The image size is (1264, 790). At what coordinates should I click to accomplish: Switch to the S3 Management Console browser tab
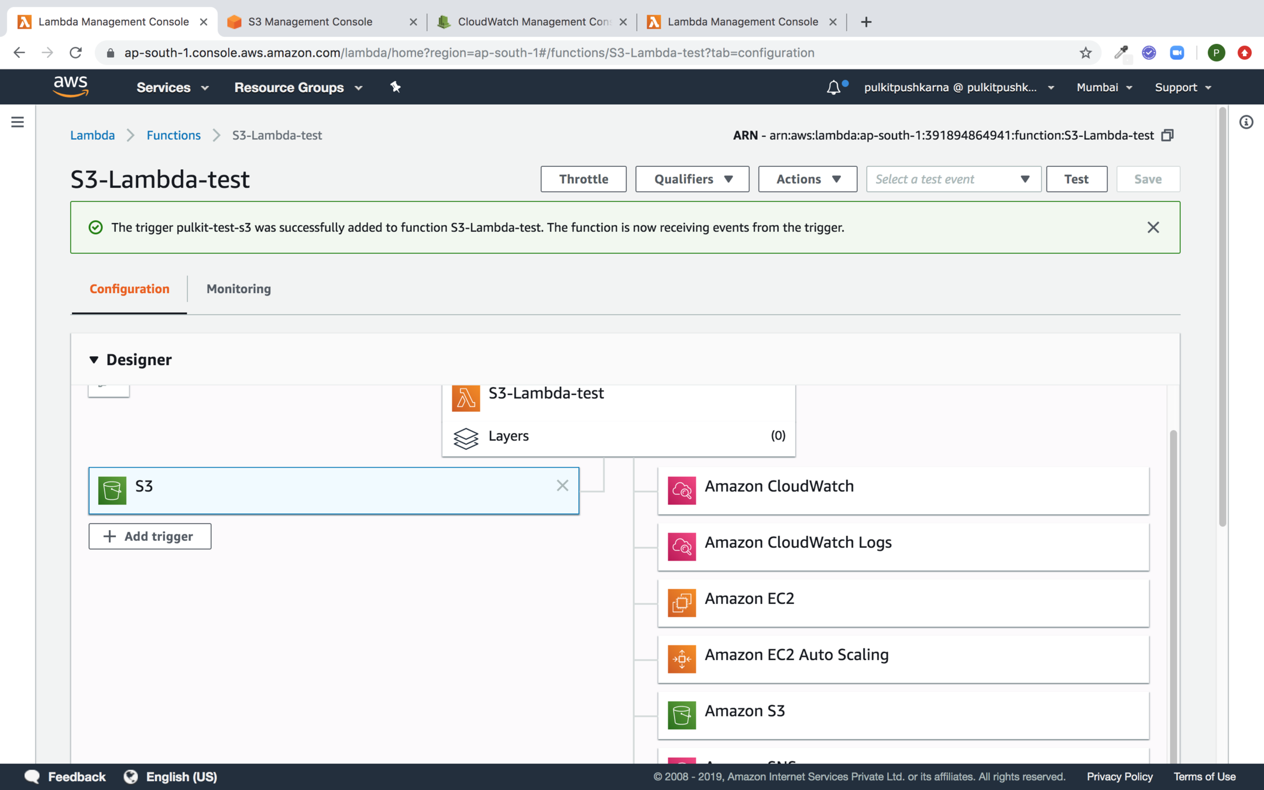tap(310, 22)
